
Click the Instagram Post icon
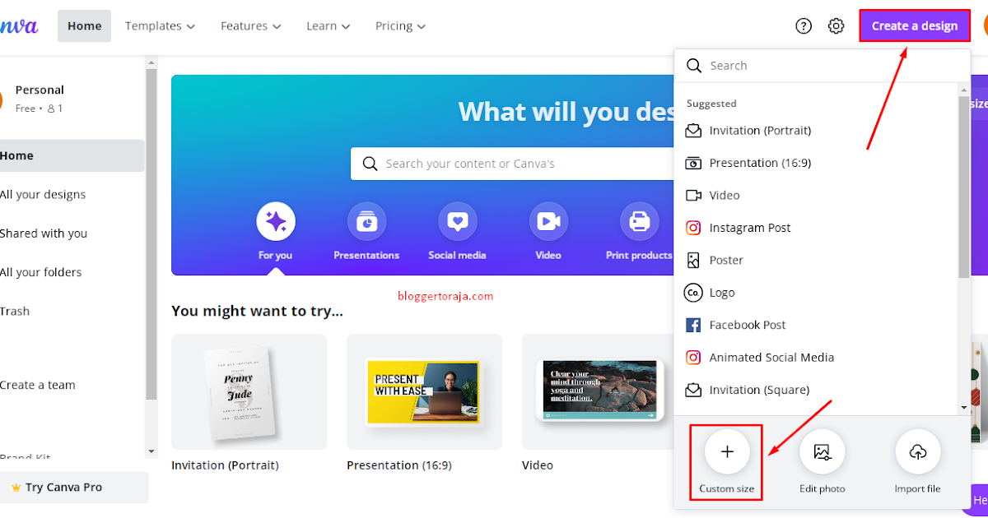point(694,228)
